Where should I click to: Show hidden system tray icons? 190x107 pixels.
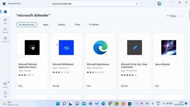tap(137, 103)
